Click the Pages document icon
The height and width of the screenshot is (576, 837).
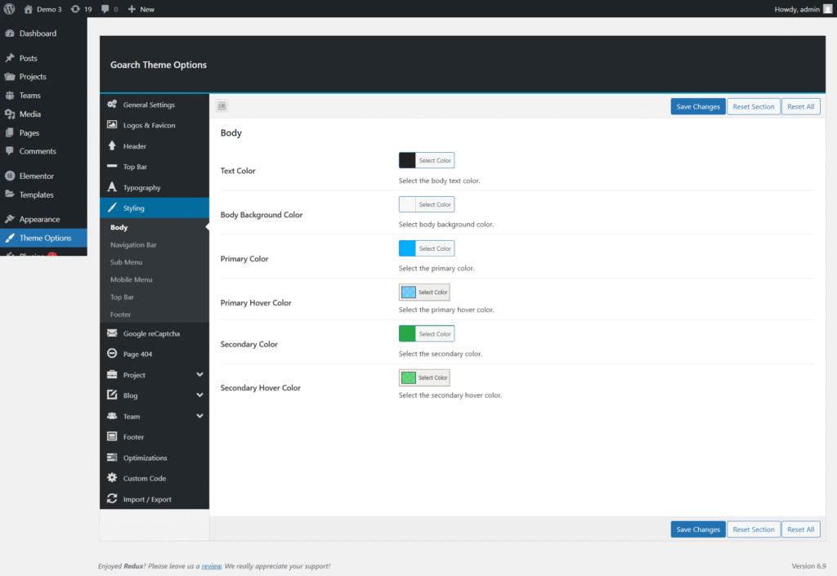(x=10, y=133)
